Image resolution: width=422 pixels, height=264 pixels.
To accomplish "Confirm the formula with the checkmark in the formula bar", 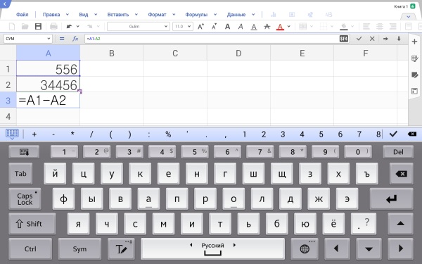I will 359,39.
